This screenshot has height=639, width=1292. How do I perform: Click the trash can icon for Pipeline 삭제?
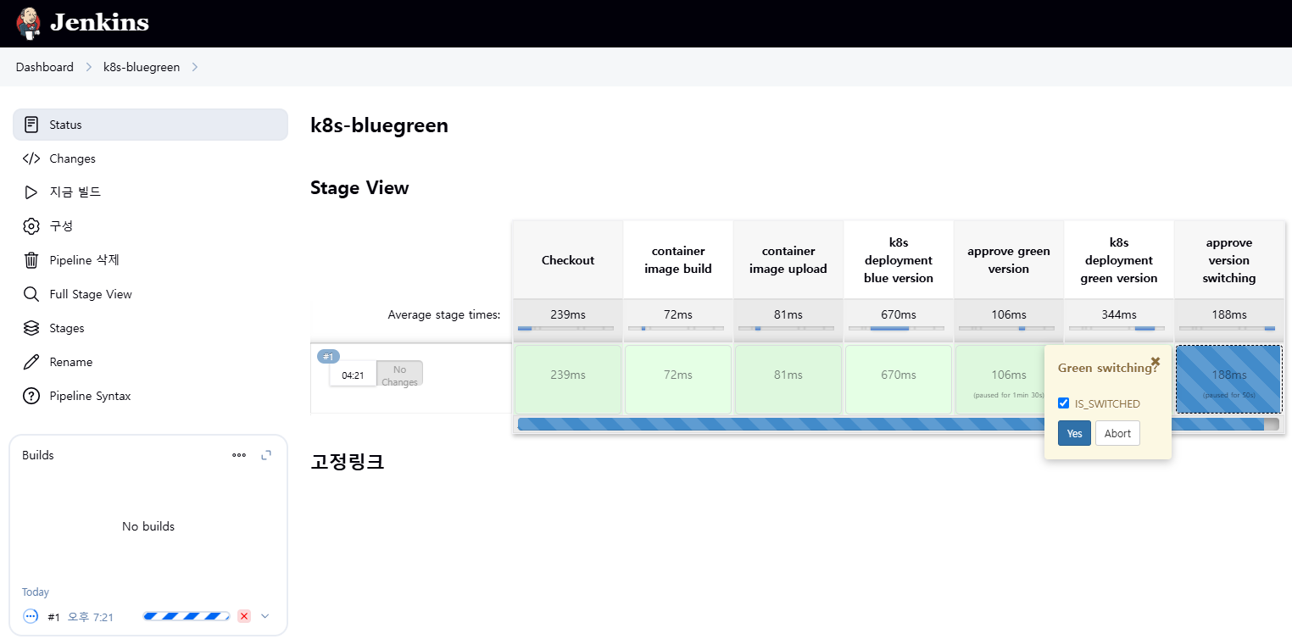[x=31, y=260]
